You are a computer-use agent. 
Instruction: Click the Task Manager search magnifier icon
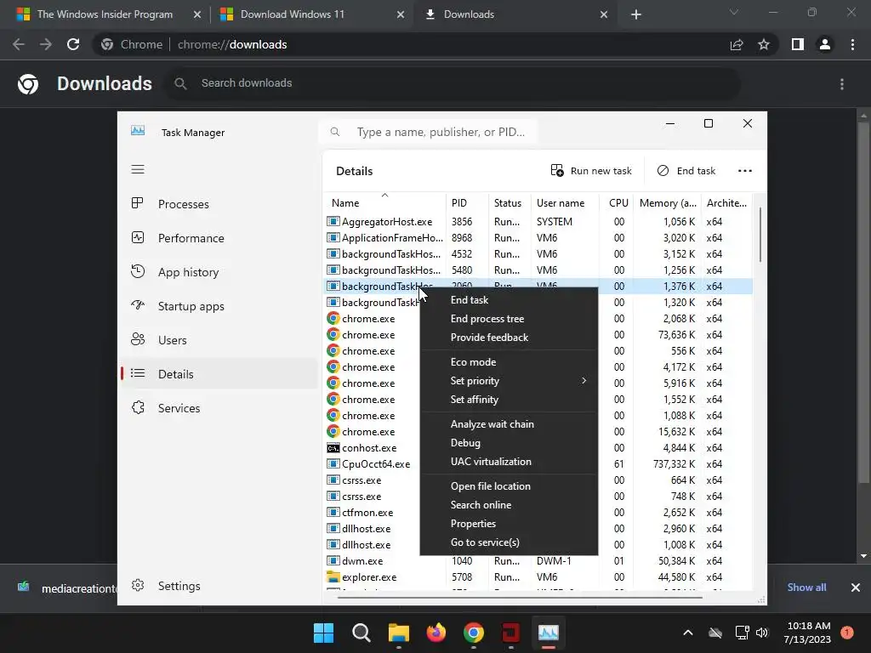[x=335, y=132]
